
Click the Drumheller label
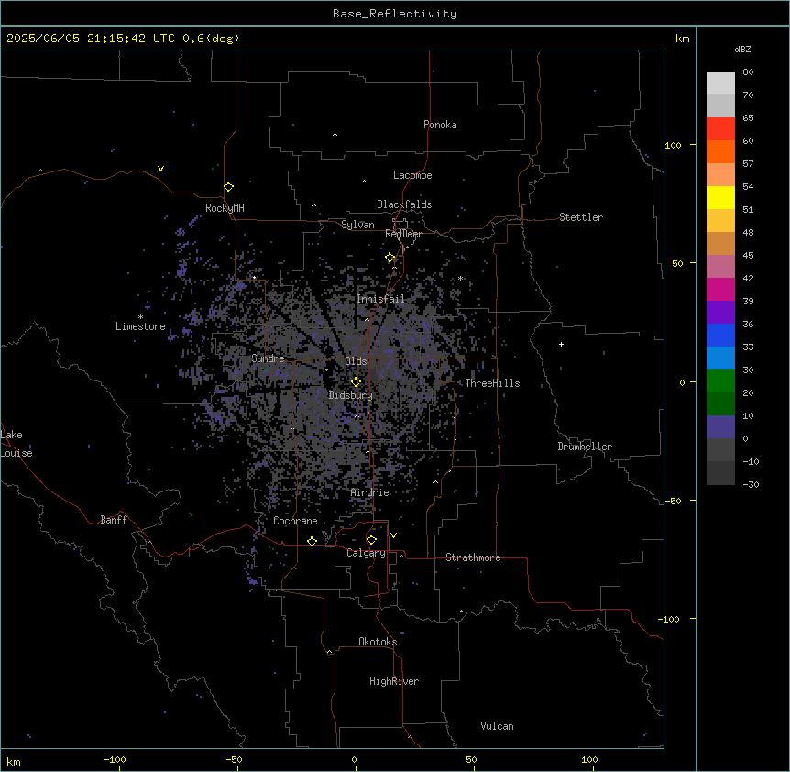pos(585,447)
